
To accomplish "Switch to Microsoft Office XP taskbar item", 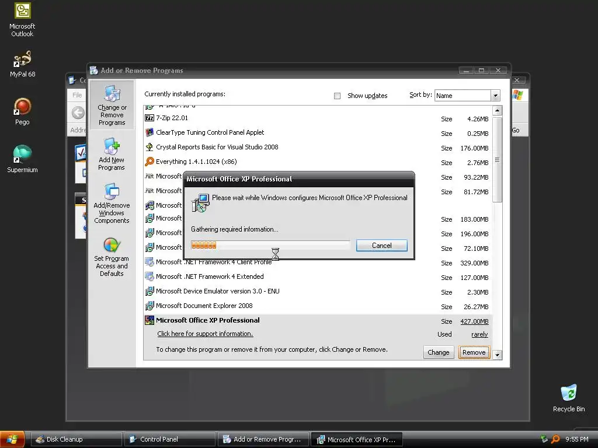I will (357, 439).
